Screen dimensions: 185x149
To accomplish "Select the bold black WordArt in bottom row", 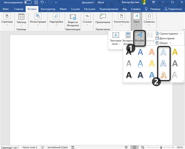I will click(129, 75).
